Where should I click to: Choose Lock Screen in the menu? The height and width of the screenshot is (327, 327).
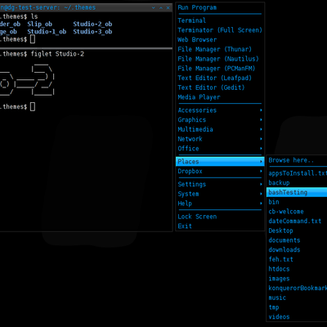220,217
